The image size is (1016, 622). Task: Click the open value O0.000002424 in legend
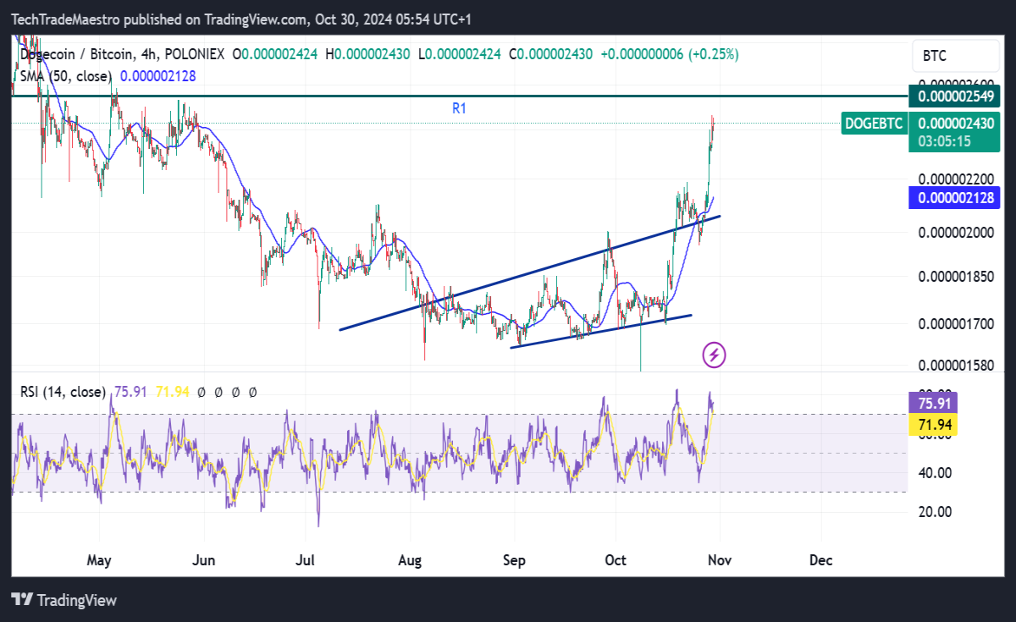pos(275,54)
